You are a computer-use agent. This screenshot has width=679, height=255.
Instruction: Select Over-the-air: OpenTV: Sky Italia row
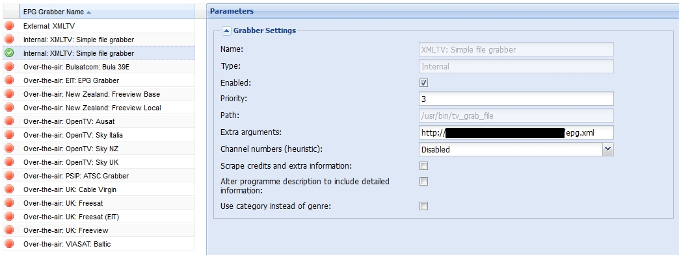99,135
